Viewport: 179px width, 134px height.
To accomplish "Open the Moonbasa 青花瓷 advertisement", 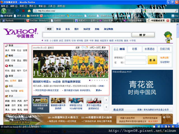I will pyautogui.click(x=142, y=87).
